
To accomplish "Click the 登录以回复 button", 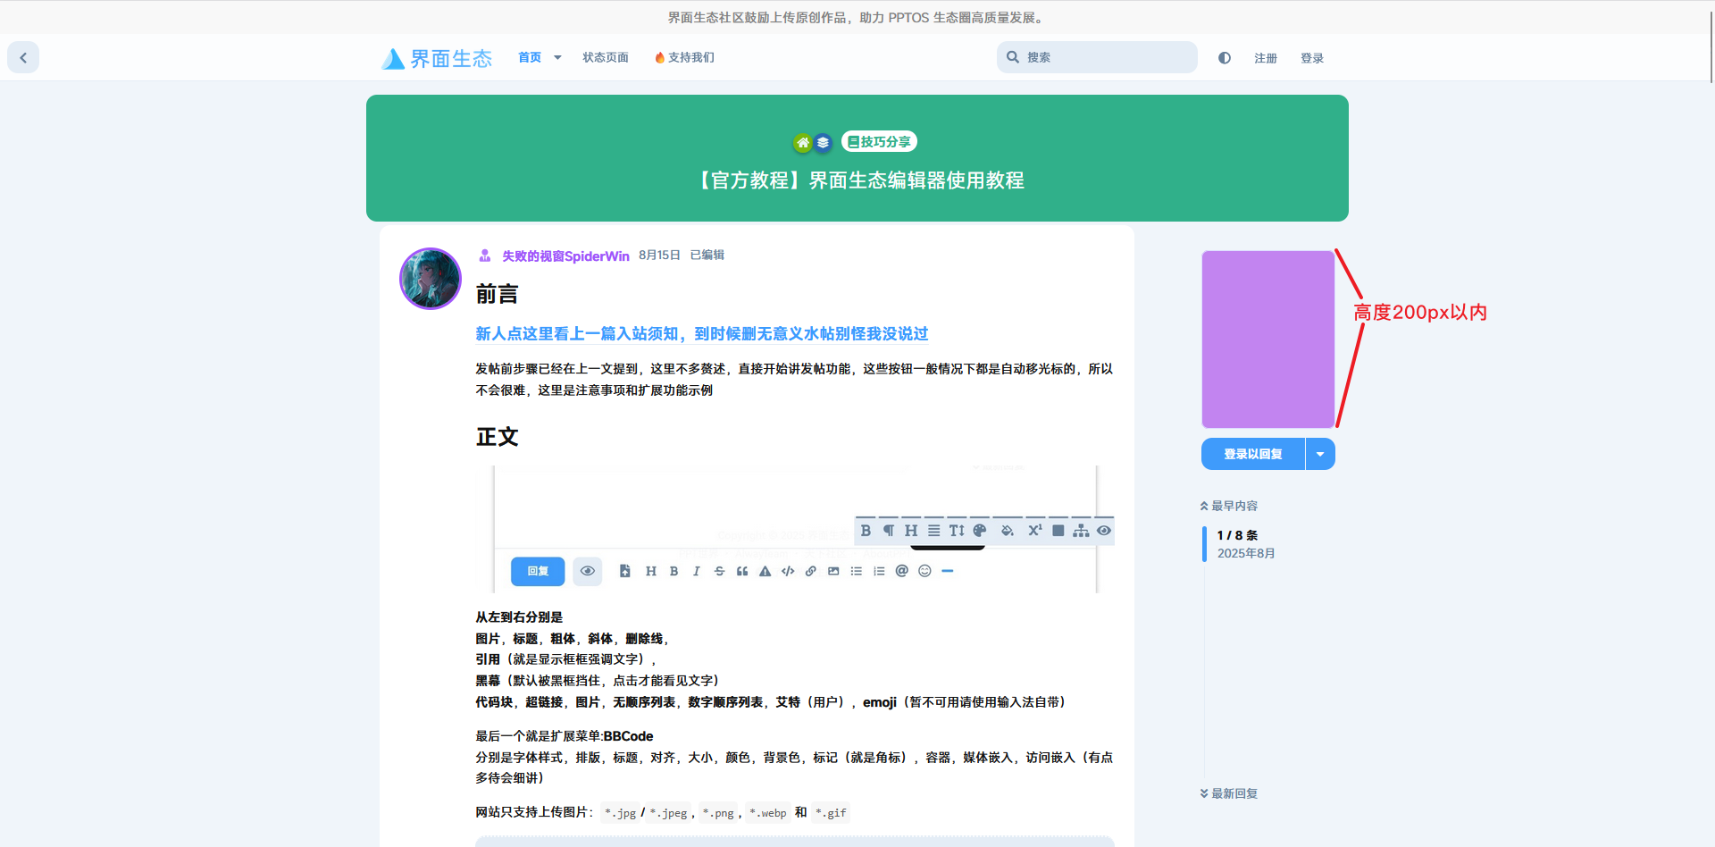I will pos(1252,454).
